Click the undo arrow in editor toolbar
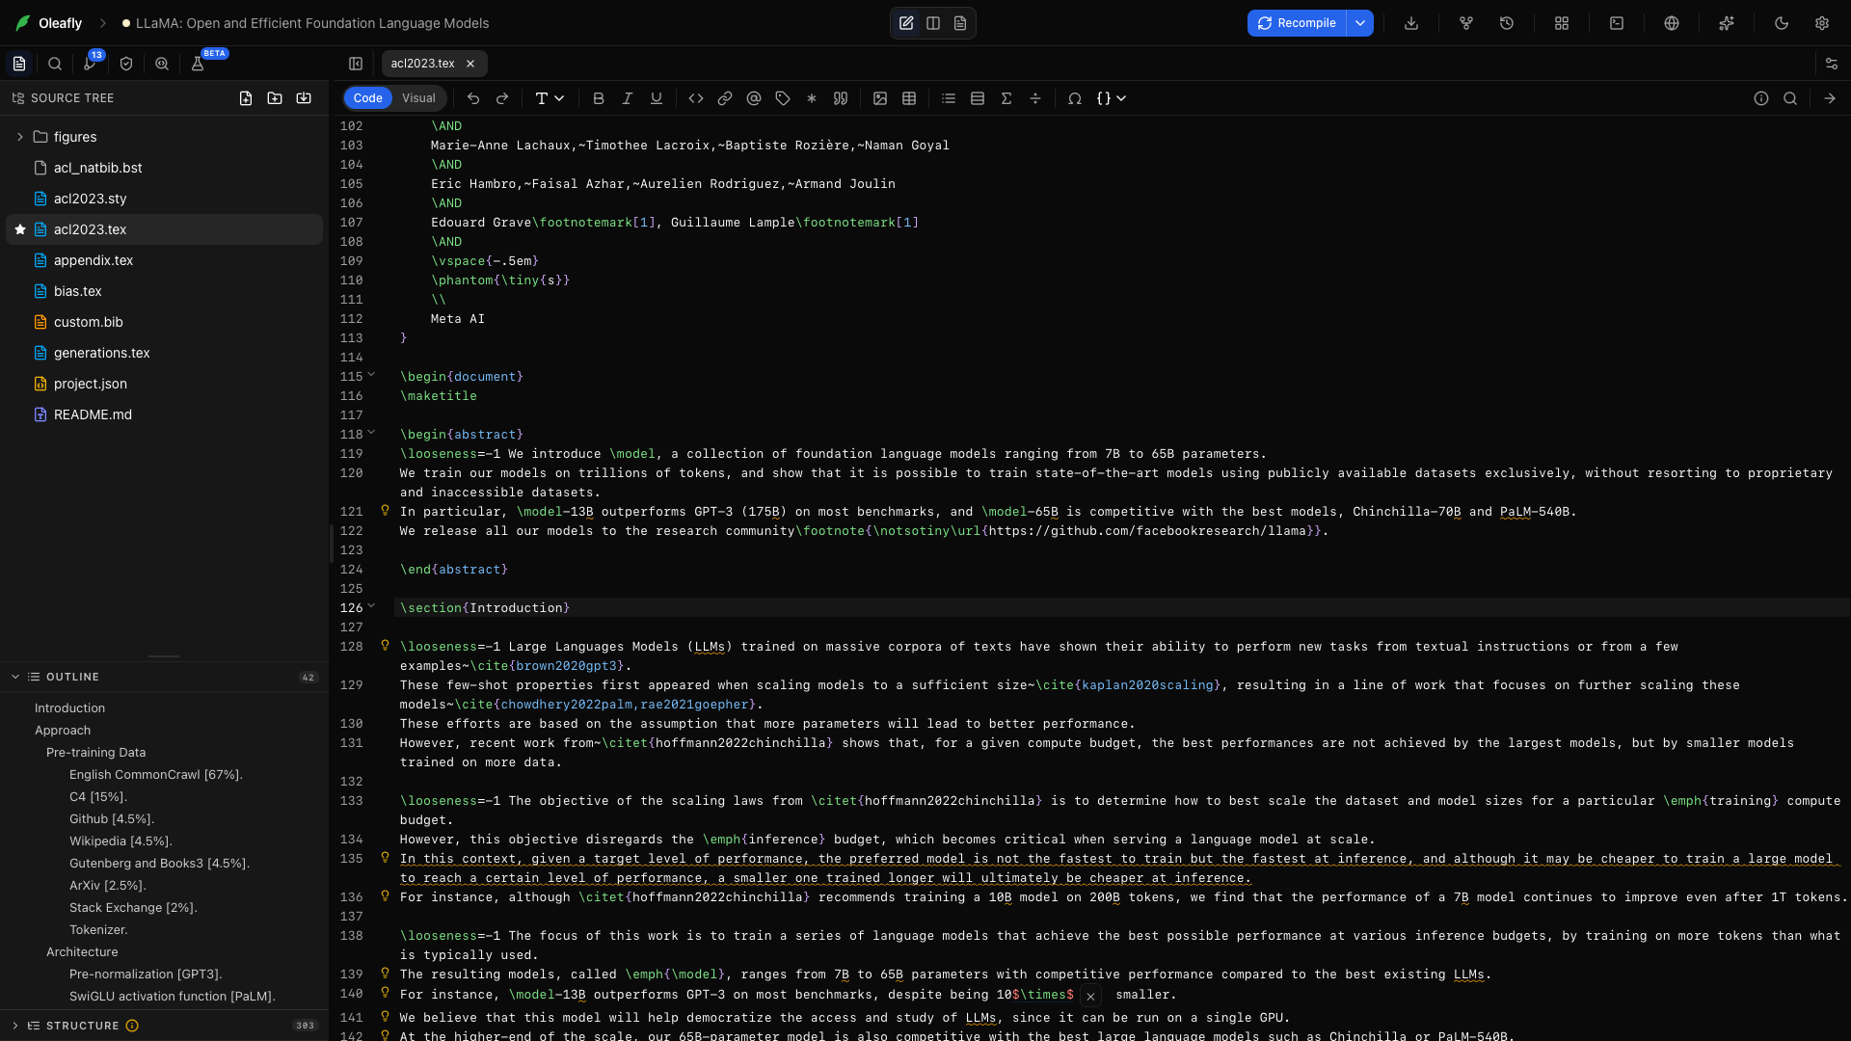This screenshot has width=1851, height=1041. [x=473, y=98]
